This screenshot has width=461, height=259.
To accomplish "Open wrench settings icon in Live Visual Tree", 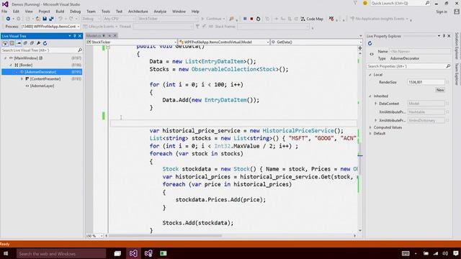I will (38, 43).
